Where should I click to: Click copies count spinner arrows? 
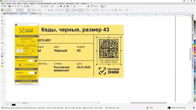36,61
